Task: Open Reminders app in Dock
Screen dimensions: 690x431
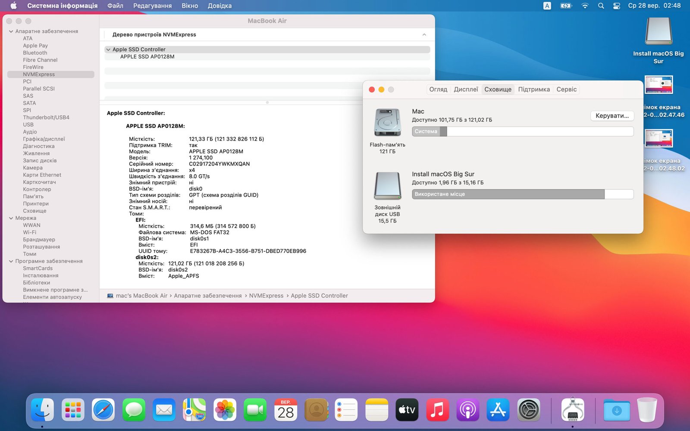Action: click(x=346, y=409)
